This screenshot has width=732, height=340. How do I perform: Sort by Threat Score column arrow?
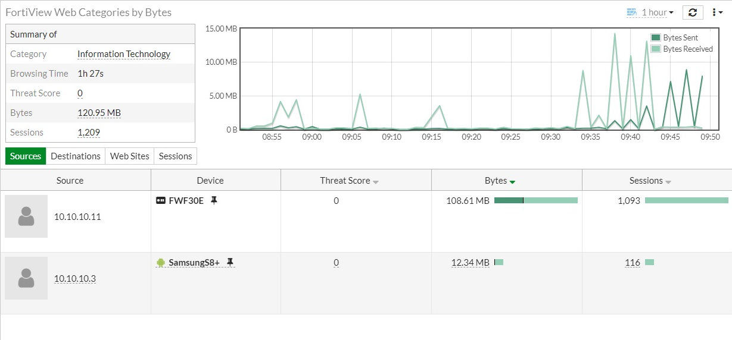(376, 182)
